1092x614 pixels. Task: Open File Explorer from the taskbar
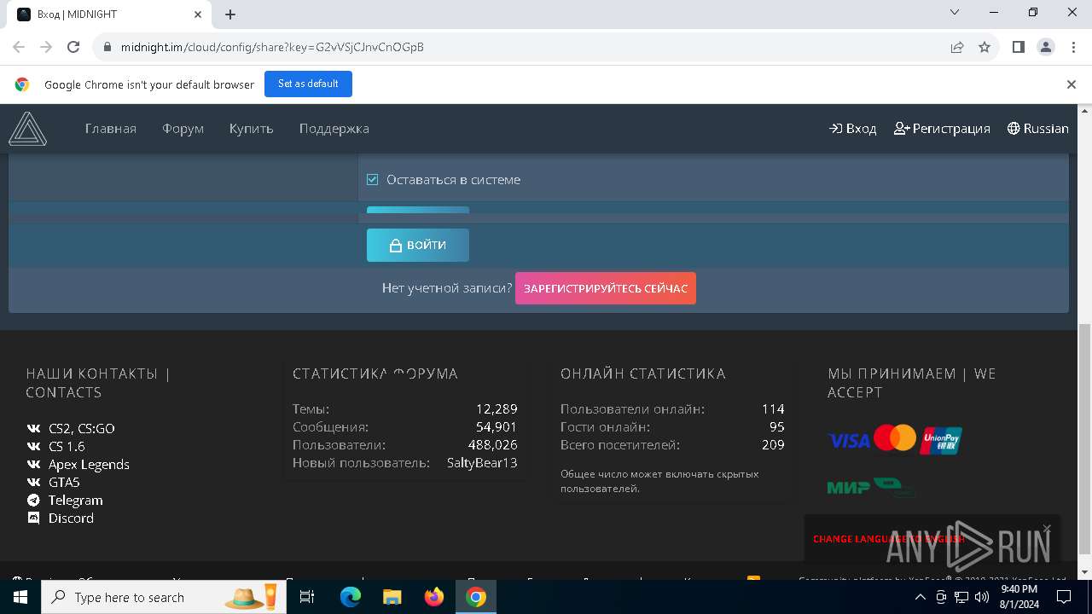click(x=392, y=597)
